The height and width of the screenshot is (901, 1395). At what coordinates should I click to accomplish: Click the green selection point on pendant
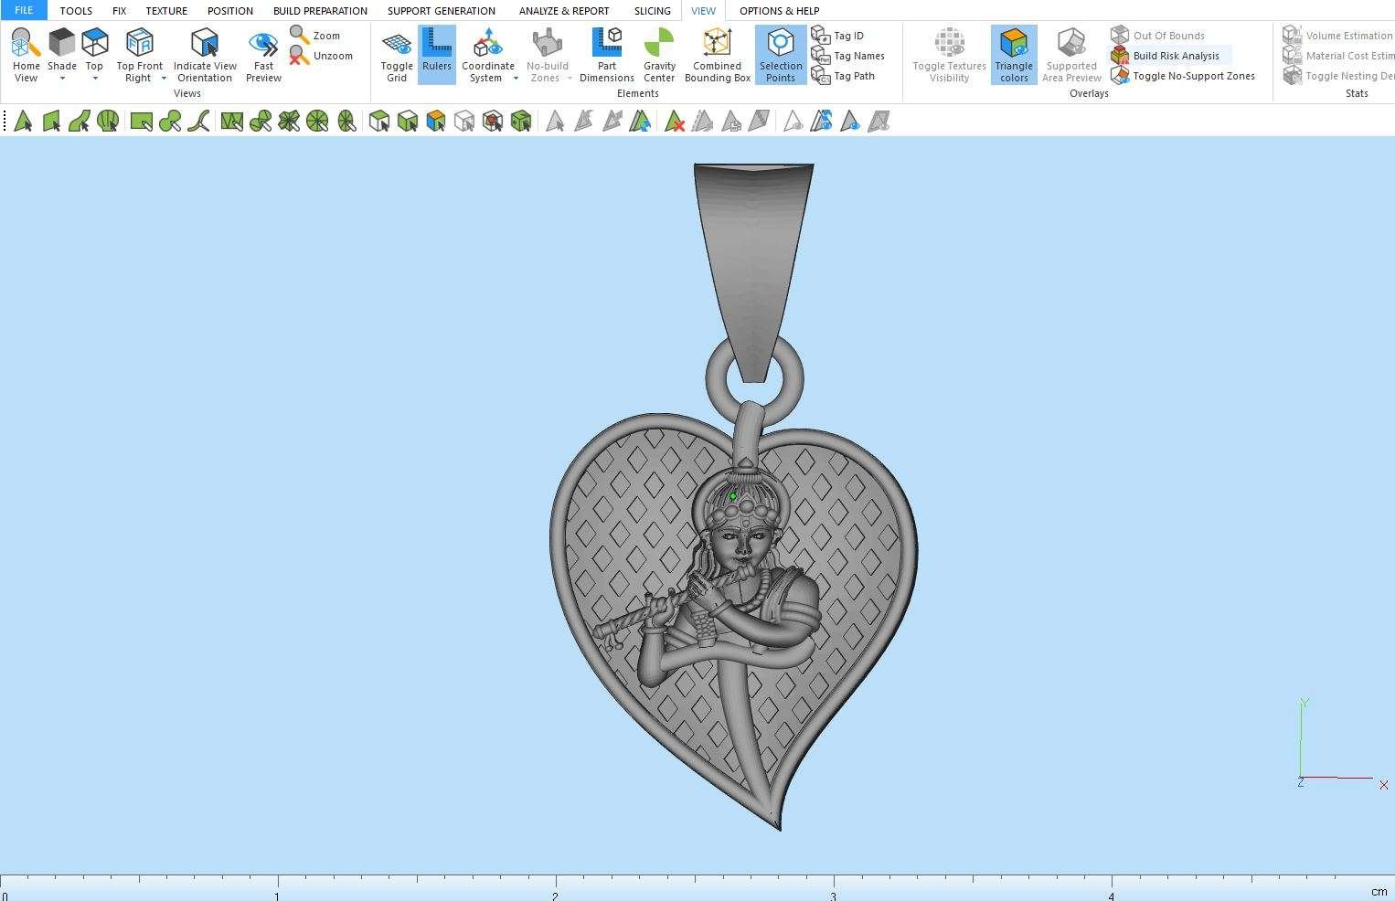click(733, 497)
